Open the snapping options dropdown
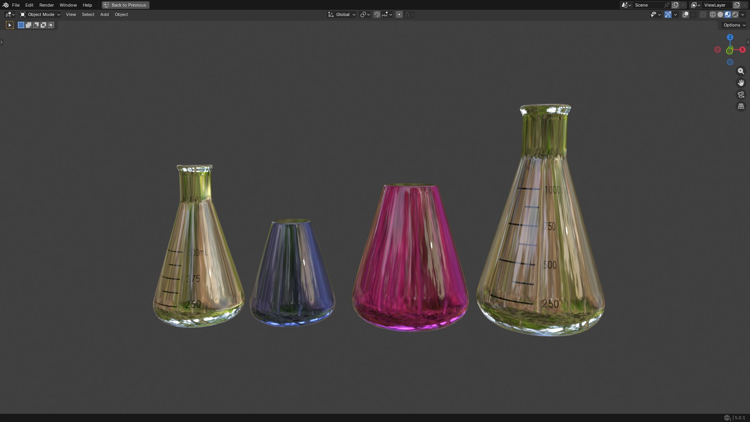Image resolution: width=750 pixels, height=422 pixels. pyautogui.click(x=387, y=14)
